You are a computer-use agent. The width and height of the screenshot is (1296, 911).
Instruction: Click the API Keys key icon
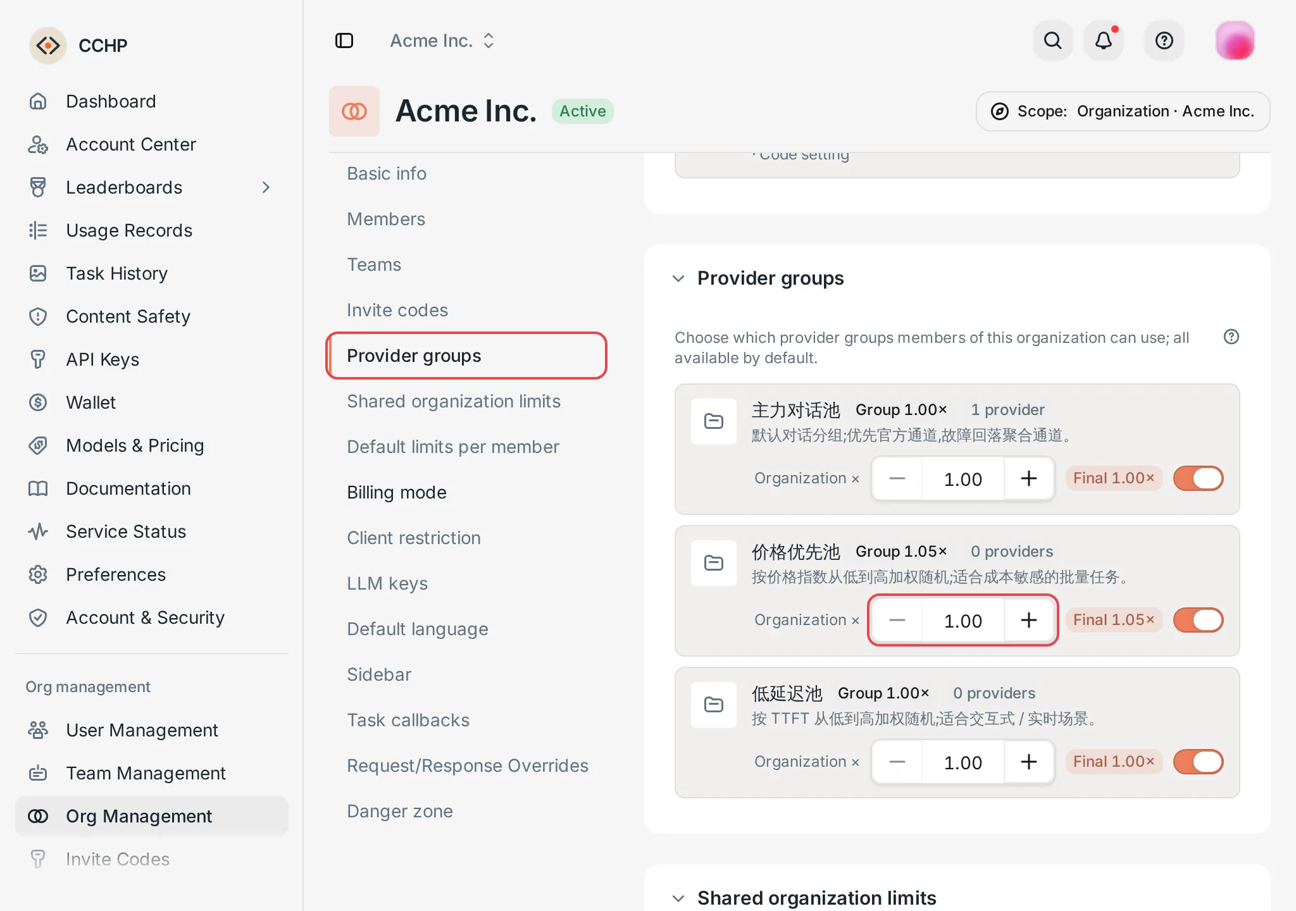(38, 359)
